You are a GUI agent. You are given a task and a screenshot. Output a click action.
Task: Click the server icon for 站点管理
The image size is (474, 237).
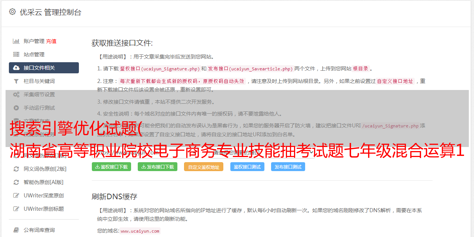pyautogui.click(x=16, y=54)
